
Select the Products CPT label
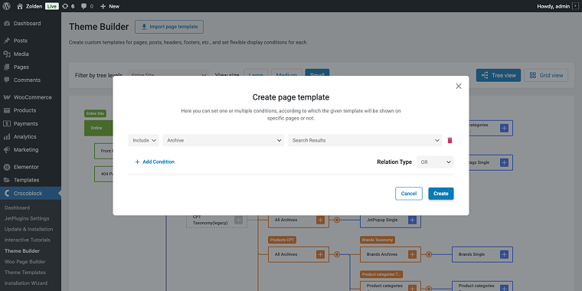click(282, 240)
